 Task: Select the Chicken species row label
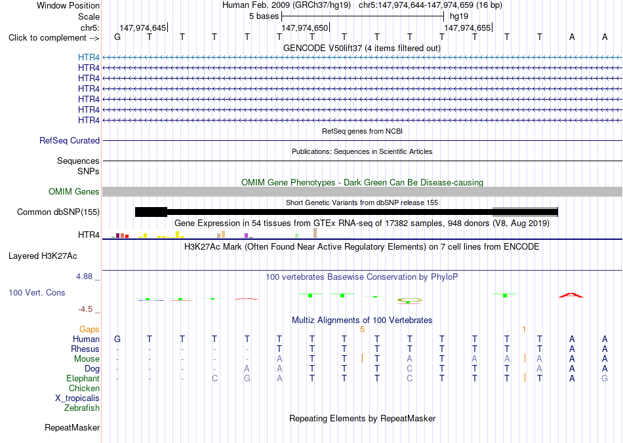point(84,388)
